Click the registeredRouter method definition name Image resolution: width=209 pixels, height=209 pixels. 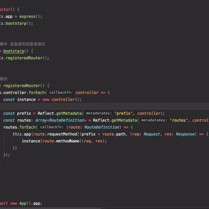click(x=22, y=86)
